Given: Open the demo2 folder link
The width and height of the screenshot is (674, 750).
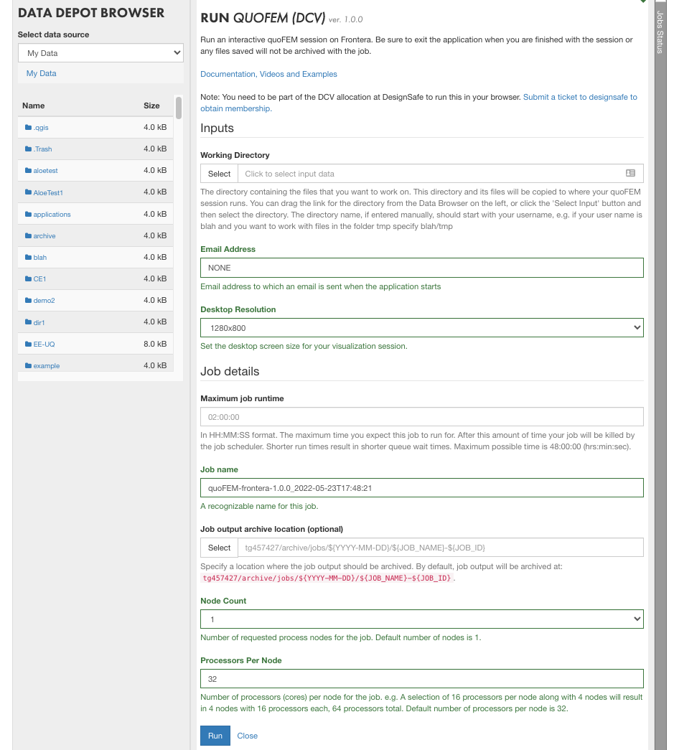Looking at the screenshot, I should (x=44, y=301).
